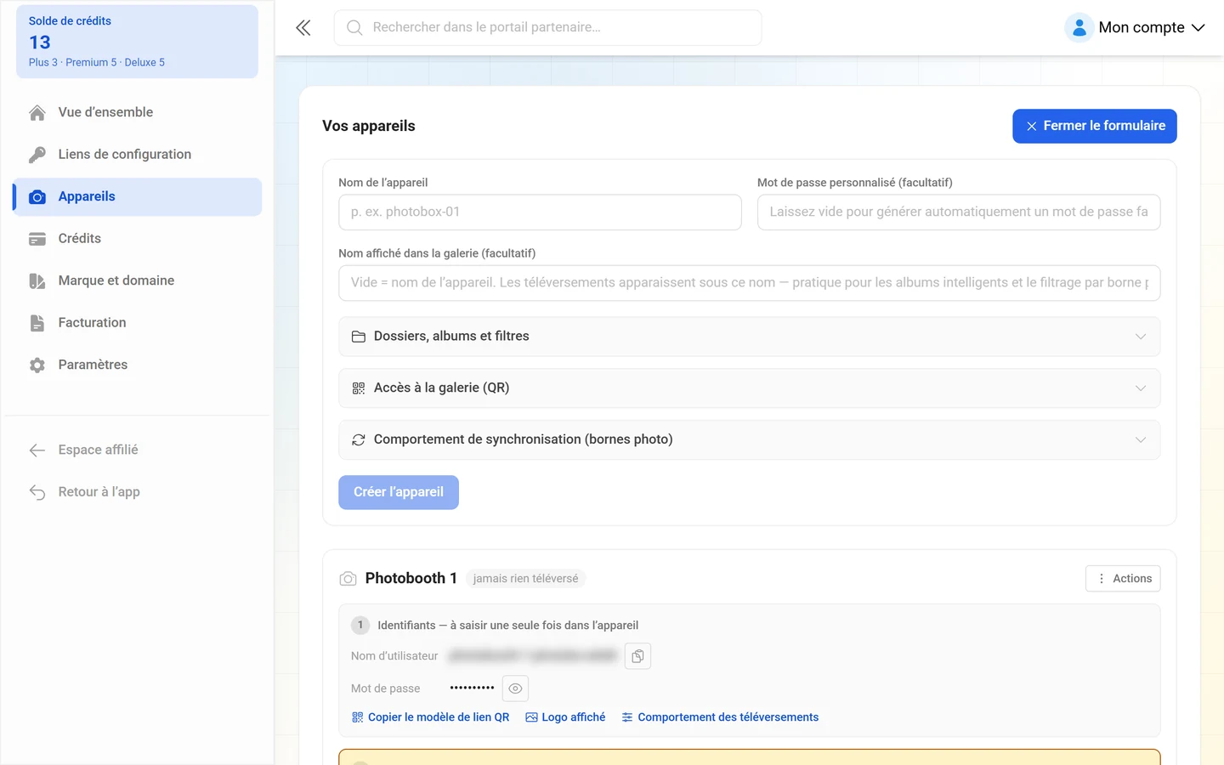Click the left arrow icon for Espace affilié
The height and width of the screenshot is (765, 1224).
point(37,450)
